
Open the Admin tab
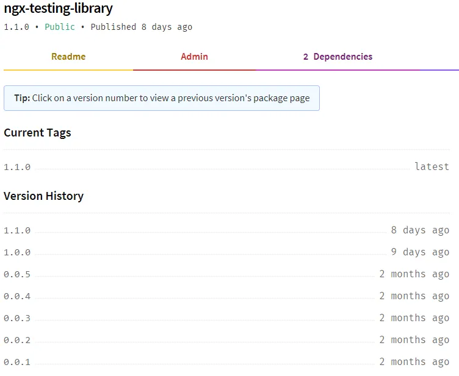194,57
